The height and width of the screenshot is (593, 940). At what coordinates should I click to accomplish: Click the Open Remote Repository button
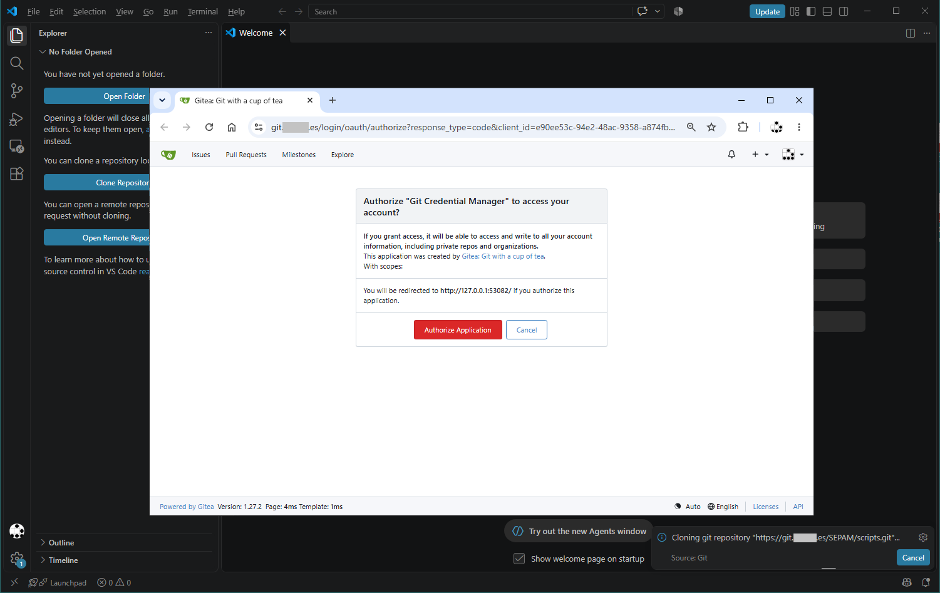coord(96,237)
